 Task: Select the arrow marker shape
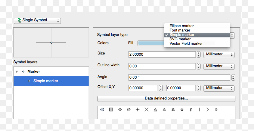pos(191,110)
